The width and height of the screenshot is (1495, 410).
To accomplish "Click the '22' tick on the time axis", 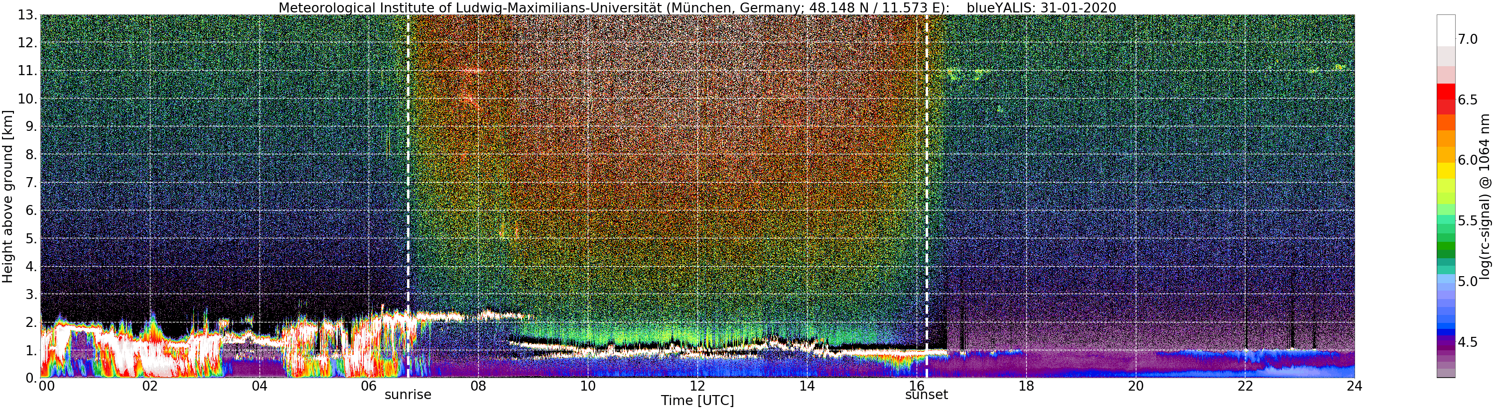I will tap(1245, 386).
